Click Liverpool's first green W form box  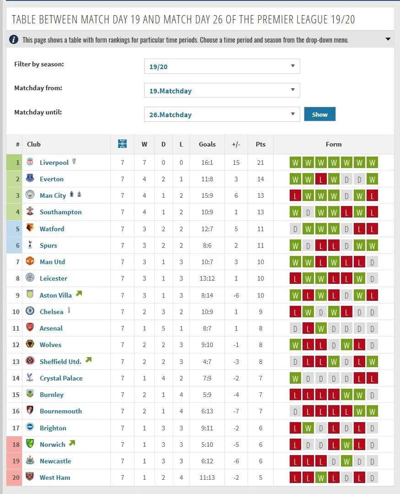pos(295,163)
